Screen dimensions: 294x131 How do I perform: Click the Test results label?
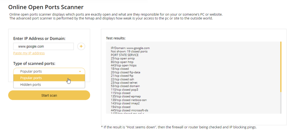coord(116,38)
